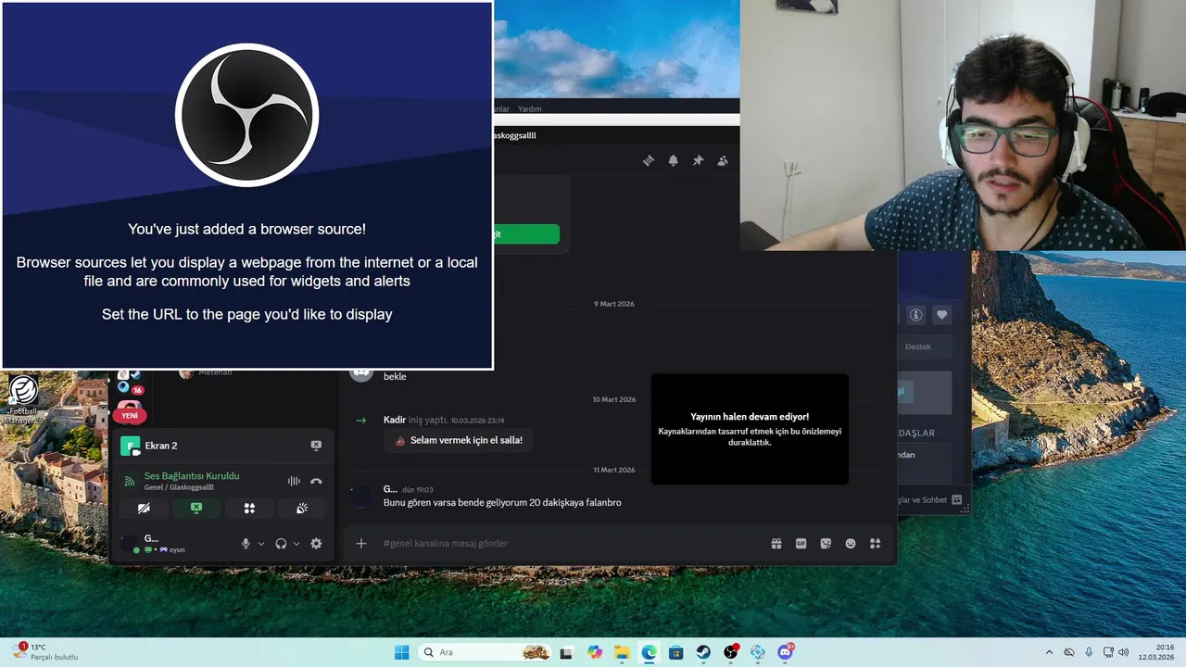
Task: Mute the microphone in Discord user panel
Action: 246,544
